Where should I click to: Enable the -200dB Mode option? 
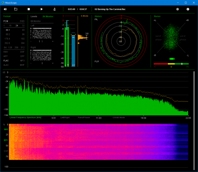pyautogui.click(x=118, y=117)
